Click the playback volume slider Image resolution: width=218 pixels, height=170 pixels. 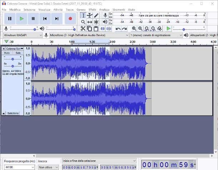61,29
